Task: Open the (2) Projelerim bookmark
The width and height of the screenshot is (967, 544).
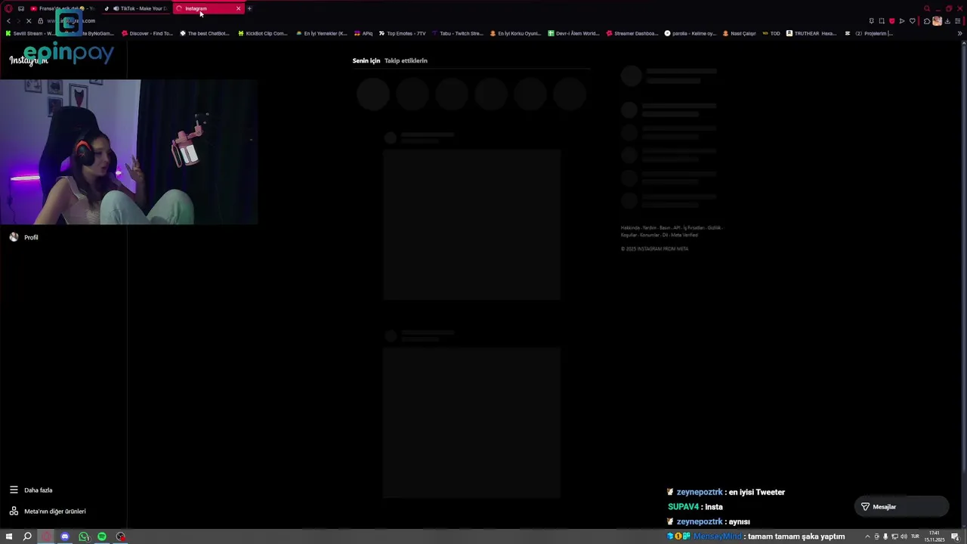Action: [x=870, y=33]
